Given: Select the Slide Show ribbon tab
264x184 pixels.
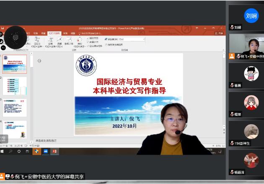Looking at the screenshot, I should (54, 33).
